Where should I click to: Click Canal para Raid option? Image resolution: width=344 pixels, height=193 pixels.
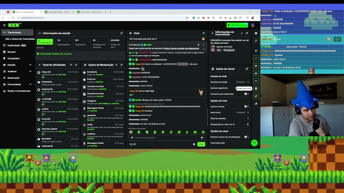coord(217,143)
